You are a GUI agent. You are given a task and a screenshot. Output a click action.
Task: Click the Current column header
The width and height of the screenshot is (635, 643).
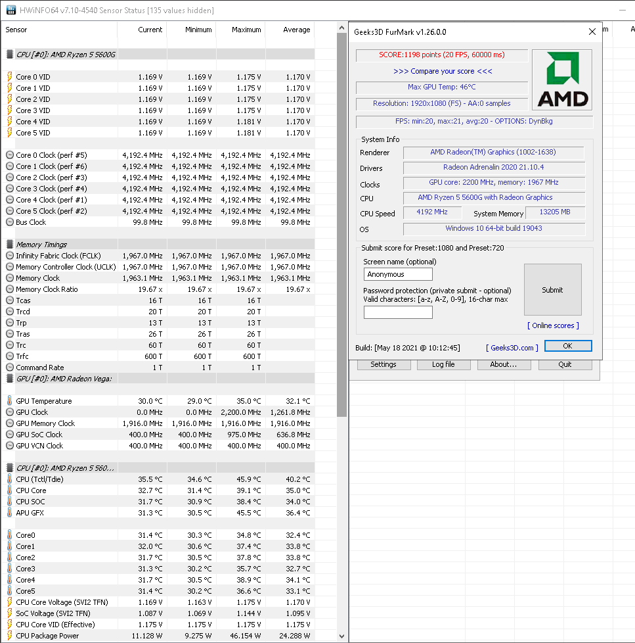[x=150, y=30]
